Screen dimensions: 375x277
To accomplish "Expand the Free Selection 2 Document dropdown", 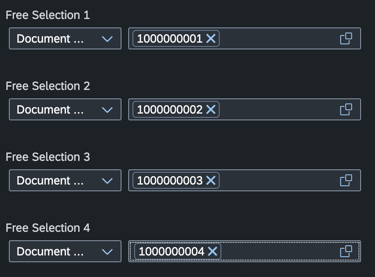I will [x=65, y=109].
